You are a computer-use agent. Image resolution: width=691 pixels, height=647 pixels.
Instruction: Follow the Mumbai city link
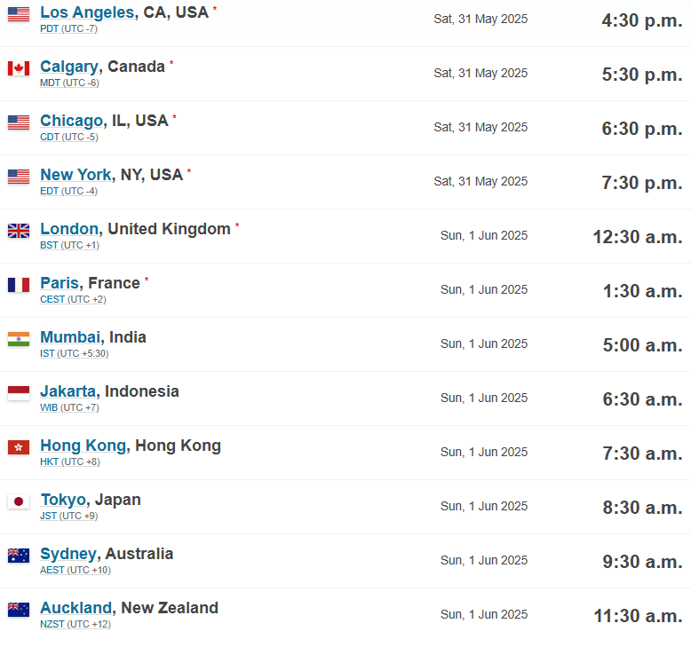point(69,337)
